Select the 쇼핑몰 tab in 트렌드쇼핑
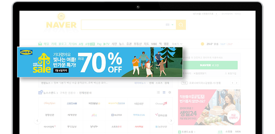Viewport: 275px width, 134px height. point(229,132)
